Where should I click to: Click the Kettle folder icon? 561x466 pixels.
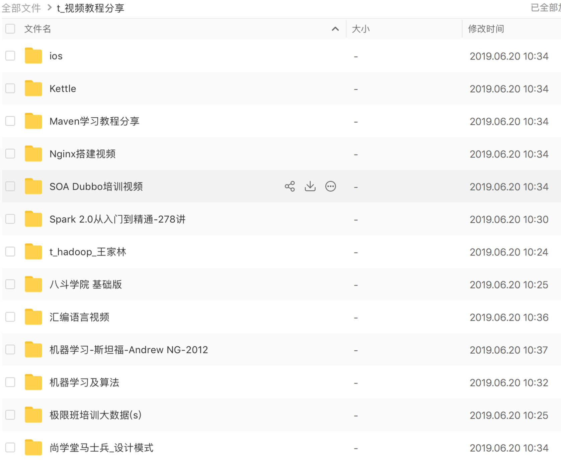33,88
